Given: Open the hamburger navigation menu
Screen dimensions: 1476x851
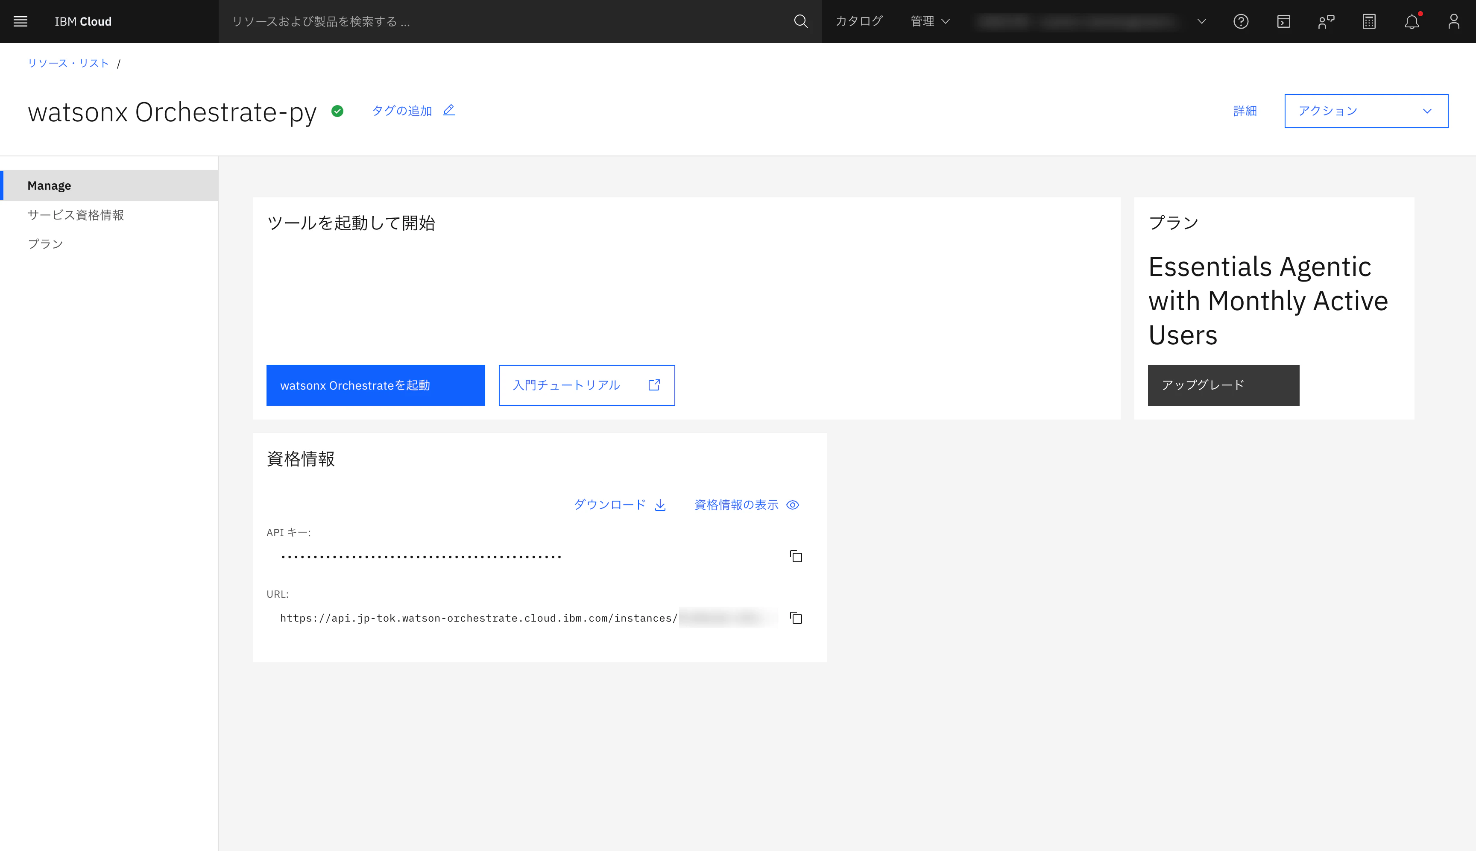Looking at the screenshot, I should point(20,22).
